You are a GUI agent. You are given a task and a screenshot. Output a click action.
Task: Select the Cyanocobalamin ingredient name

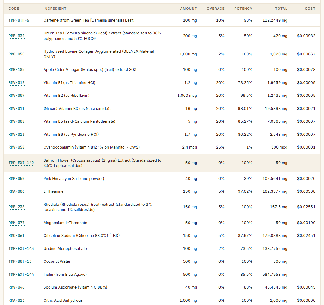(x=92, y=147)
